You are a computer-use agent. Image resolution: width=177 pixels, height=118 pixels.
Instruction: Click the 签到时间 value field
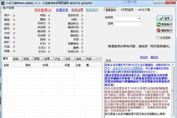tap(82, 15)
